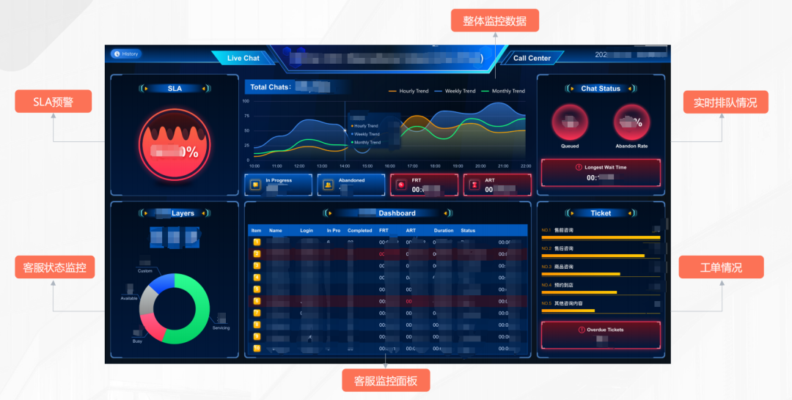The width and height of the screenshot is (792, 400).
Task: Click the In Progress chat icon
Action: pos(256,185)
